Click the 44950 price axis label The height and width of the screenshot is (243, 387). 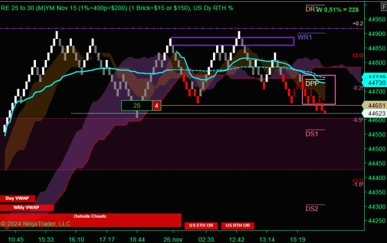click(376, 19)
